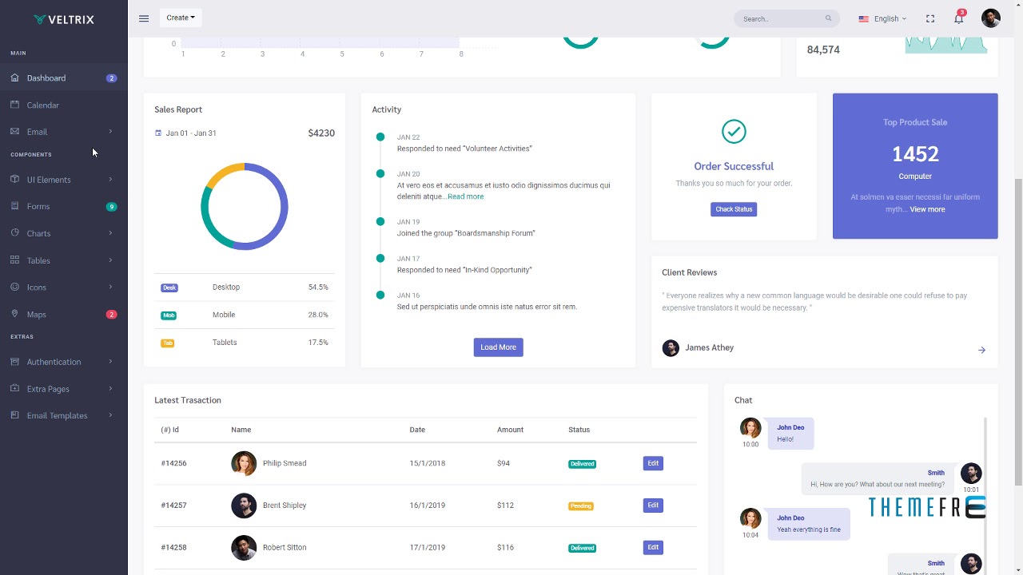The height and width of the screenshot is (575, 1023).
Task: Click the Tables grid icon in sidebar
Action: [x=15, y=260]
